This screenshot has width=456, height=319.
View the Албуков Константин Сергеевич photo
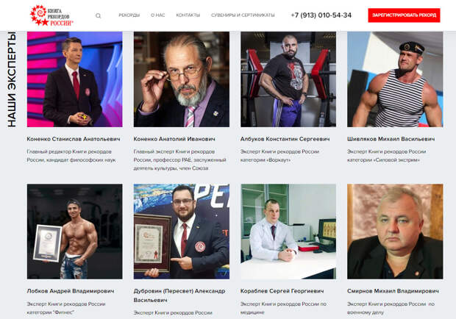(288, 79)
